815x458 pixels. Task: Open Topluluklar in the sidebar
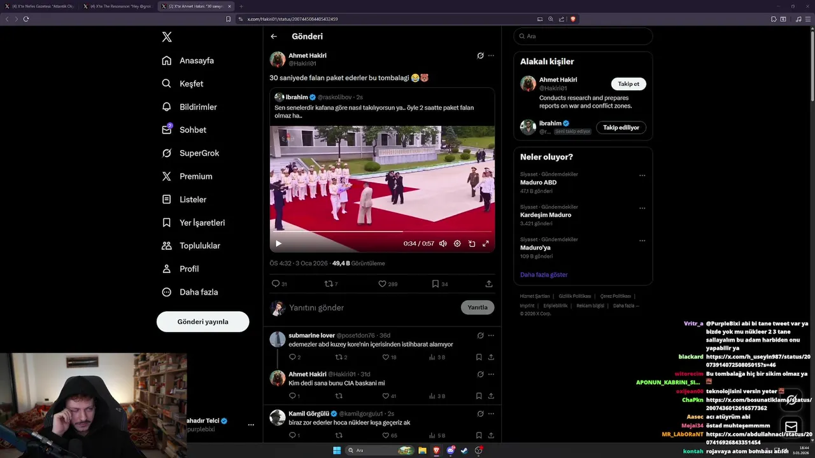190,246
